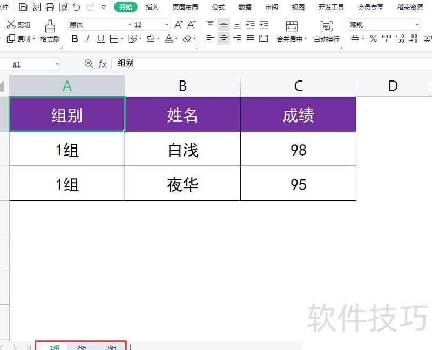Click the Undo arrow icon
The image size is (432, 350).
[x=76, y=7]
